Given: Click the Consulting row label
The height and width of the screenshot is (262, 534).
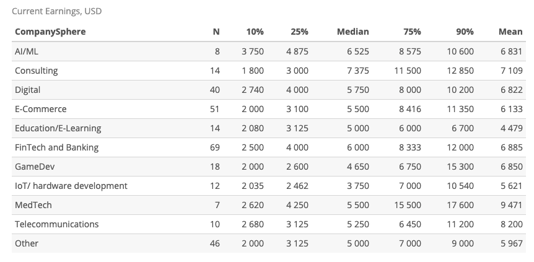Looking at the screenshot, I should (37, 71).
